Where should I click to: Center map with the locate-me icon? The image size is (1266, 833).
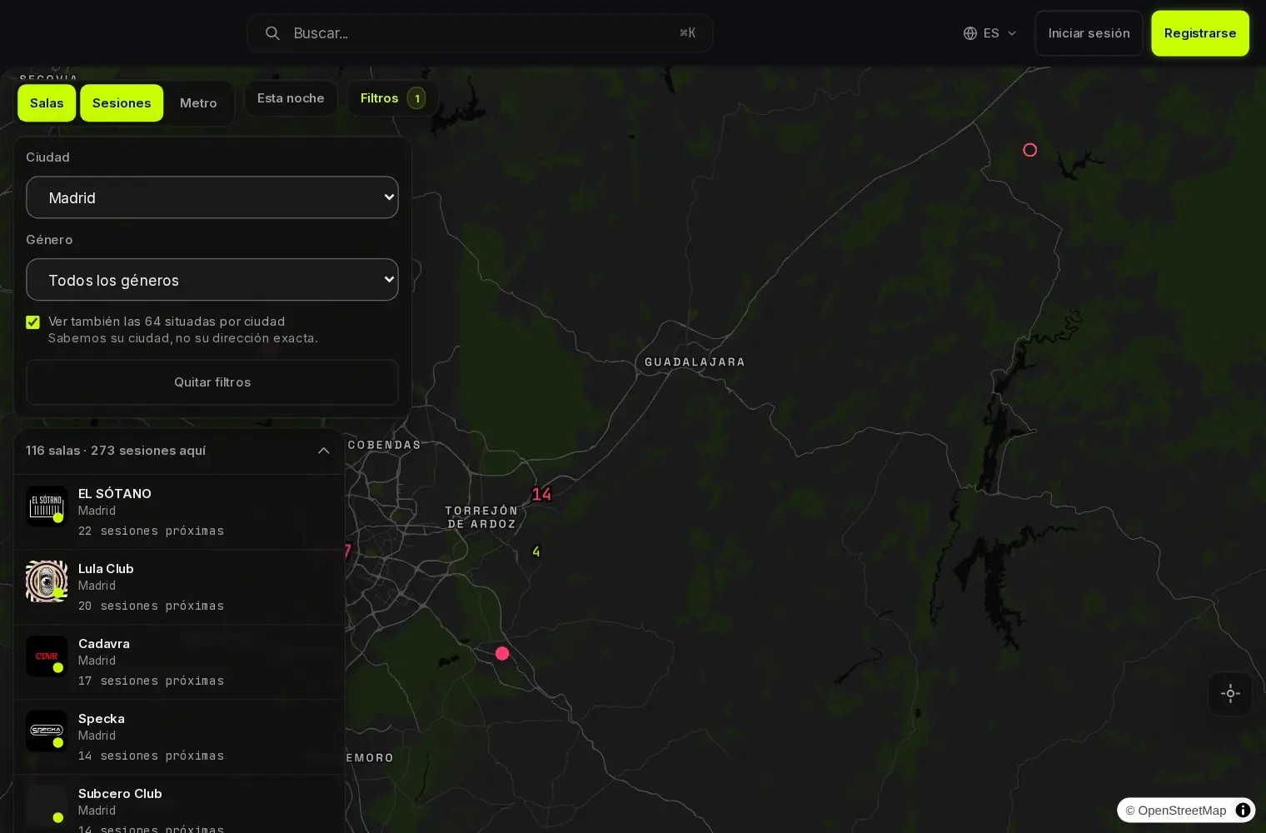coord(1230,694)
